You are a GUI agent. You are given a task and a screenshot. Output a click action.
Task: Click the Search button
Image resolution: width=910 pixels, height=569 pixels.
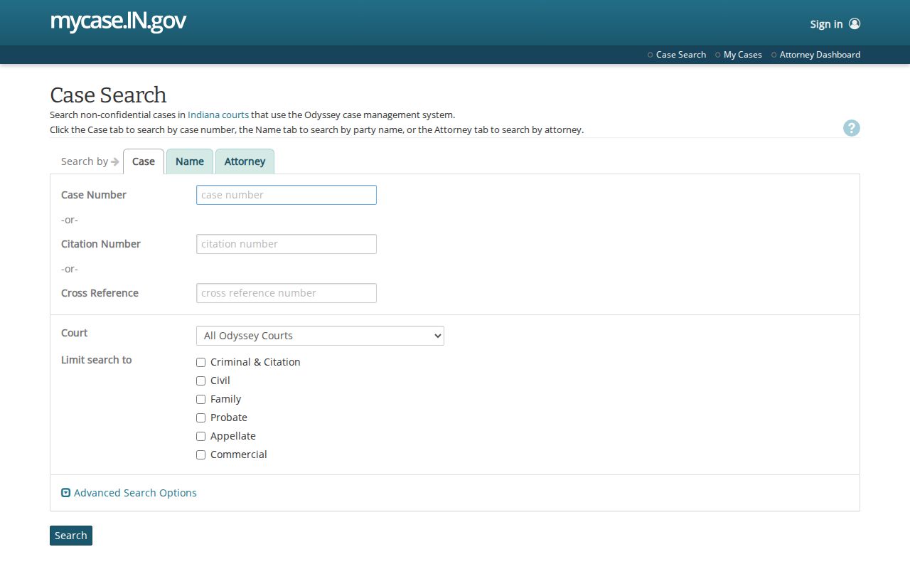(x=71, y=536)
